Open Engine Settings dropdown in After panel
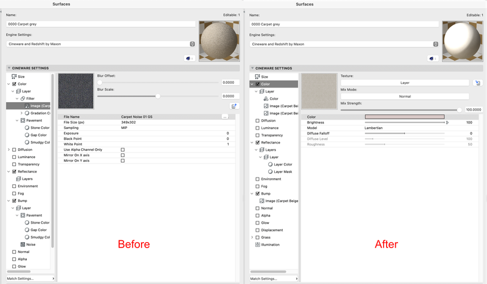Viewport: 487px width, 284px height. tap(344, 44)
